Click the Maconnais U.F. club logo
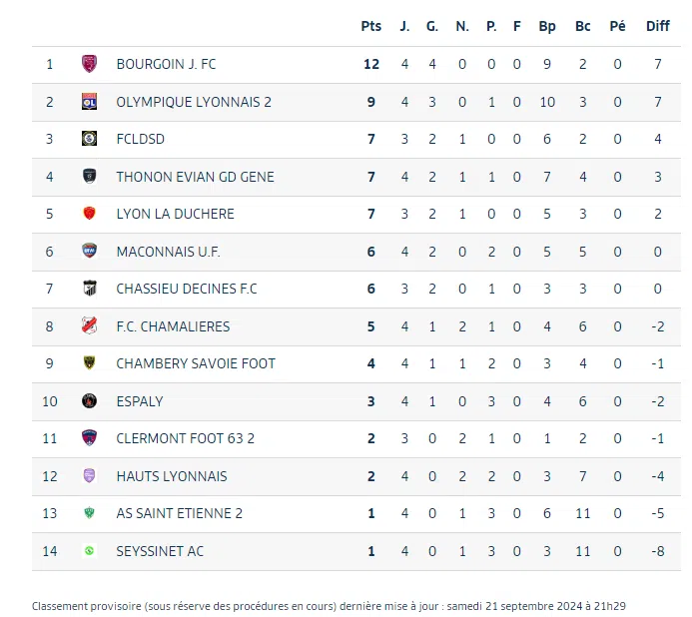The image size is (692, 617). pos(89,252)
